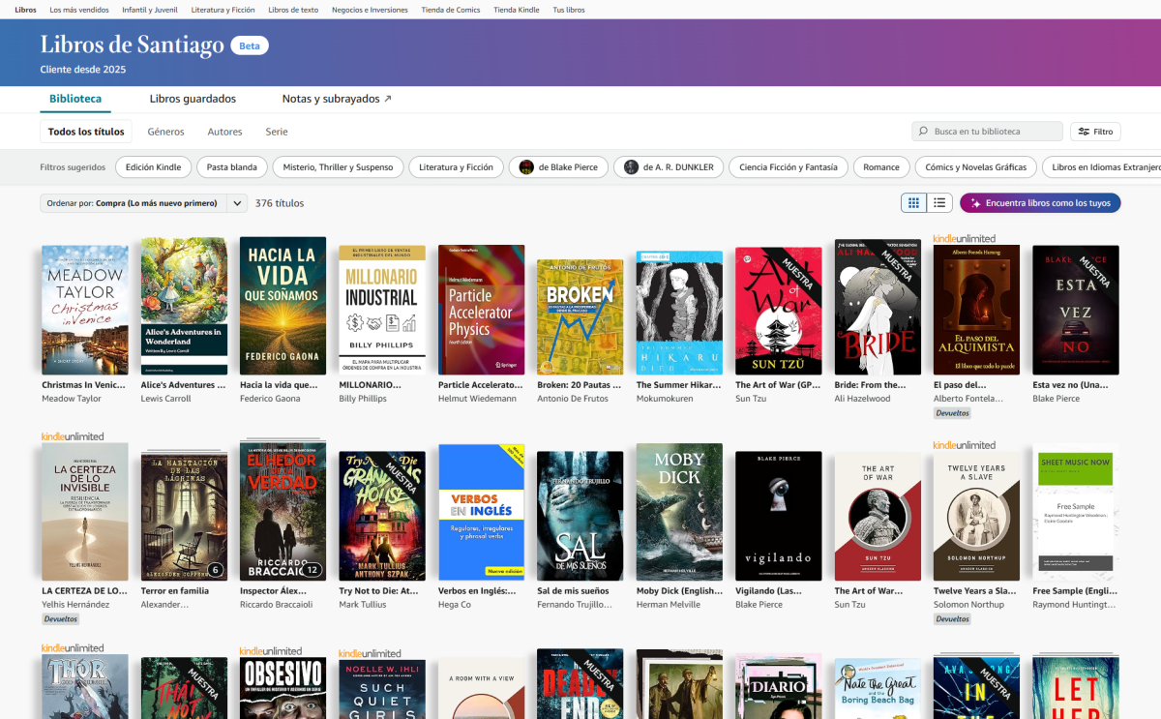Click Libros in top navigation
The height and width of the screenshot is (719, 1161).
point(26,10)
